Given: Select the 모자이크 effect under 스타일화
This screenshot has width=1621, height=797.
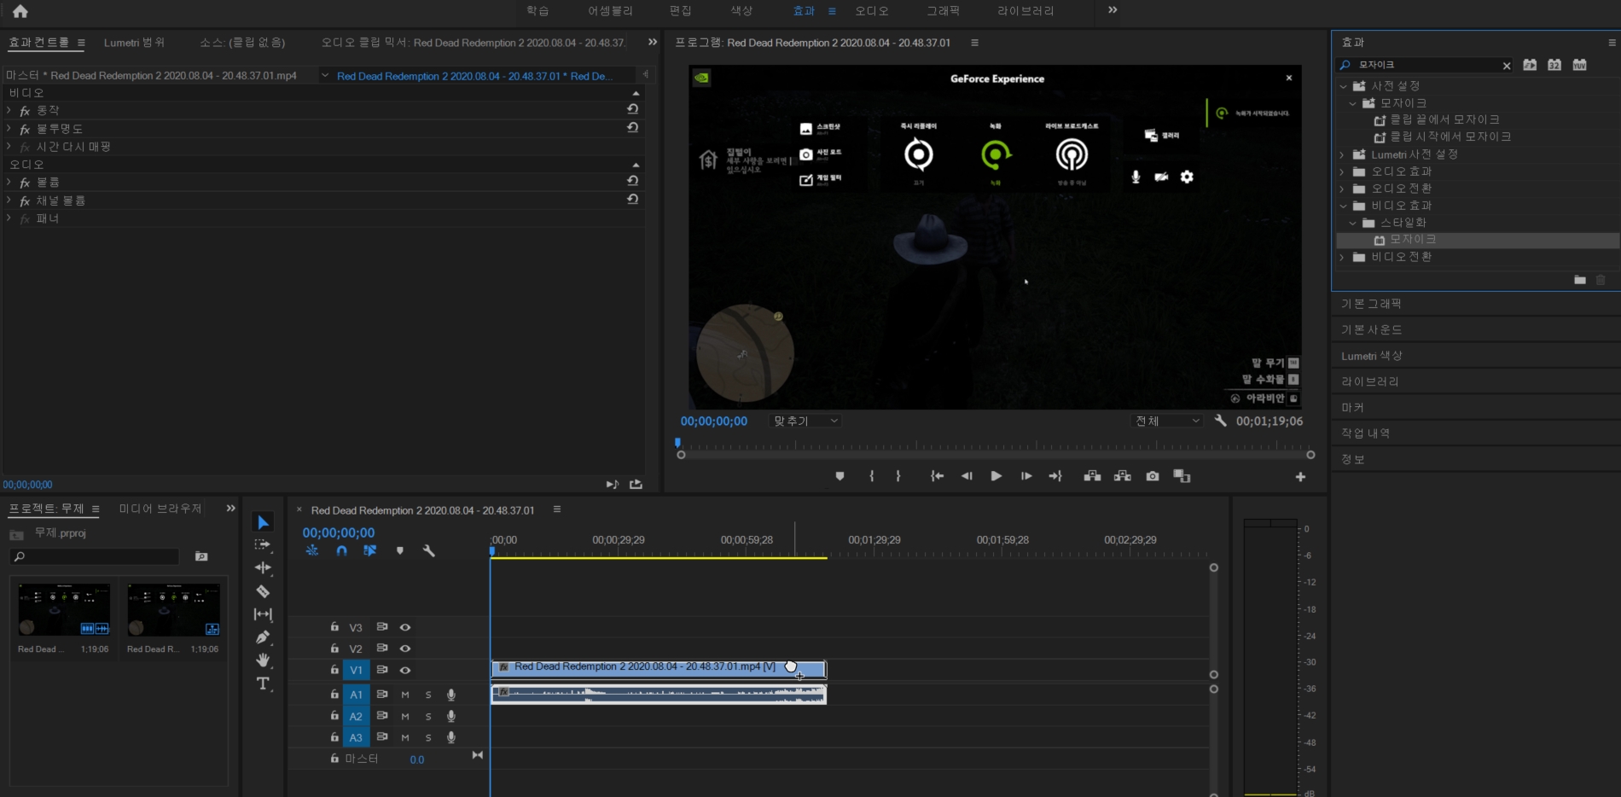Looking at the screenshot, I should click(x=1413, y=240).
